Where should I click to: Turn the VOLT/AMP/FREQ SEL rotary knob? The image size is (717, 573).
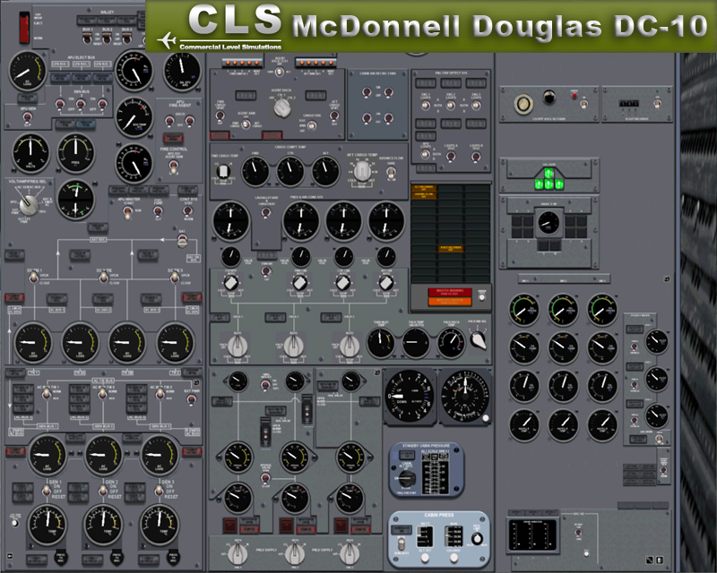click(x=30, y=204)
